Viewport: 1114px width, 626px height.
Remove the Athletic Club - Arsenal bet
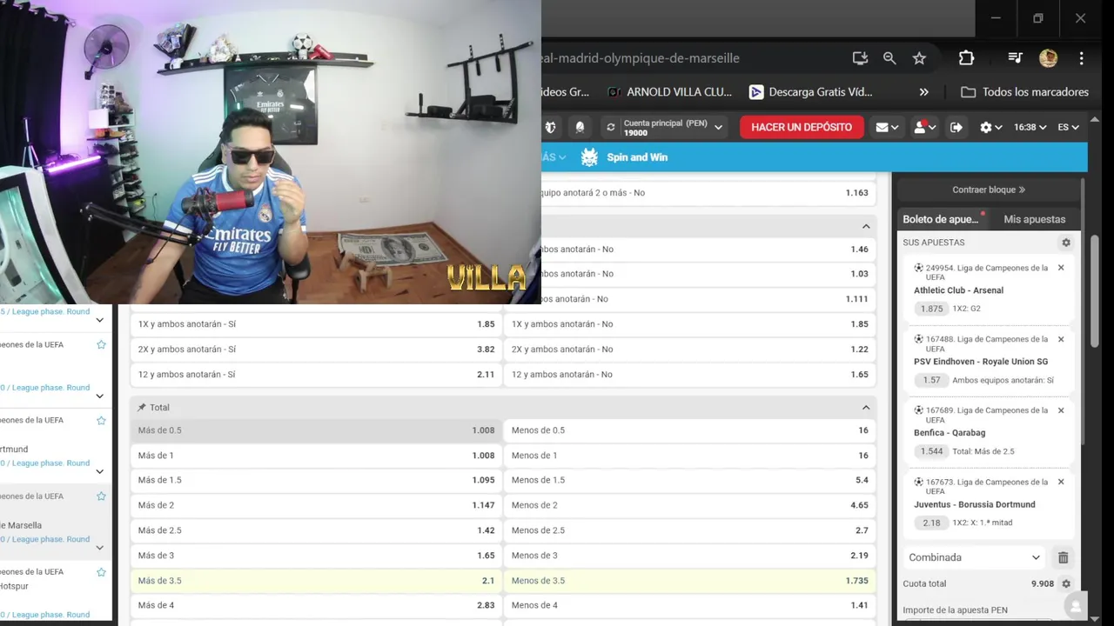click(x=1061, y=268)
